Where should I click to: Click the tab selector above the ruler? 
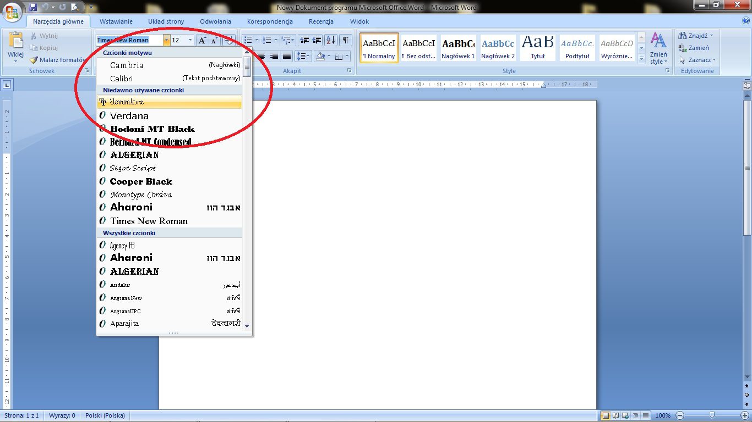tap(7, 85)
